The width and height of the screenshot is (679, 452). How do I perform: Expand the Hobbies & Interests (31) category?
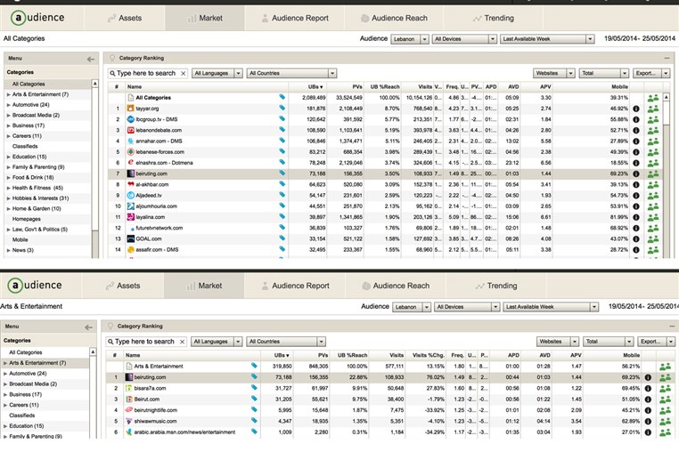coord(8,198)
